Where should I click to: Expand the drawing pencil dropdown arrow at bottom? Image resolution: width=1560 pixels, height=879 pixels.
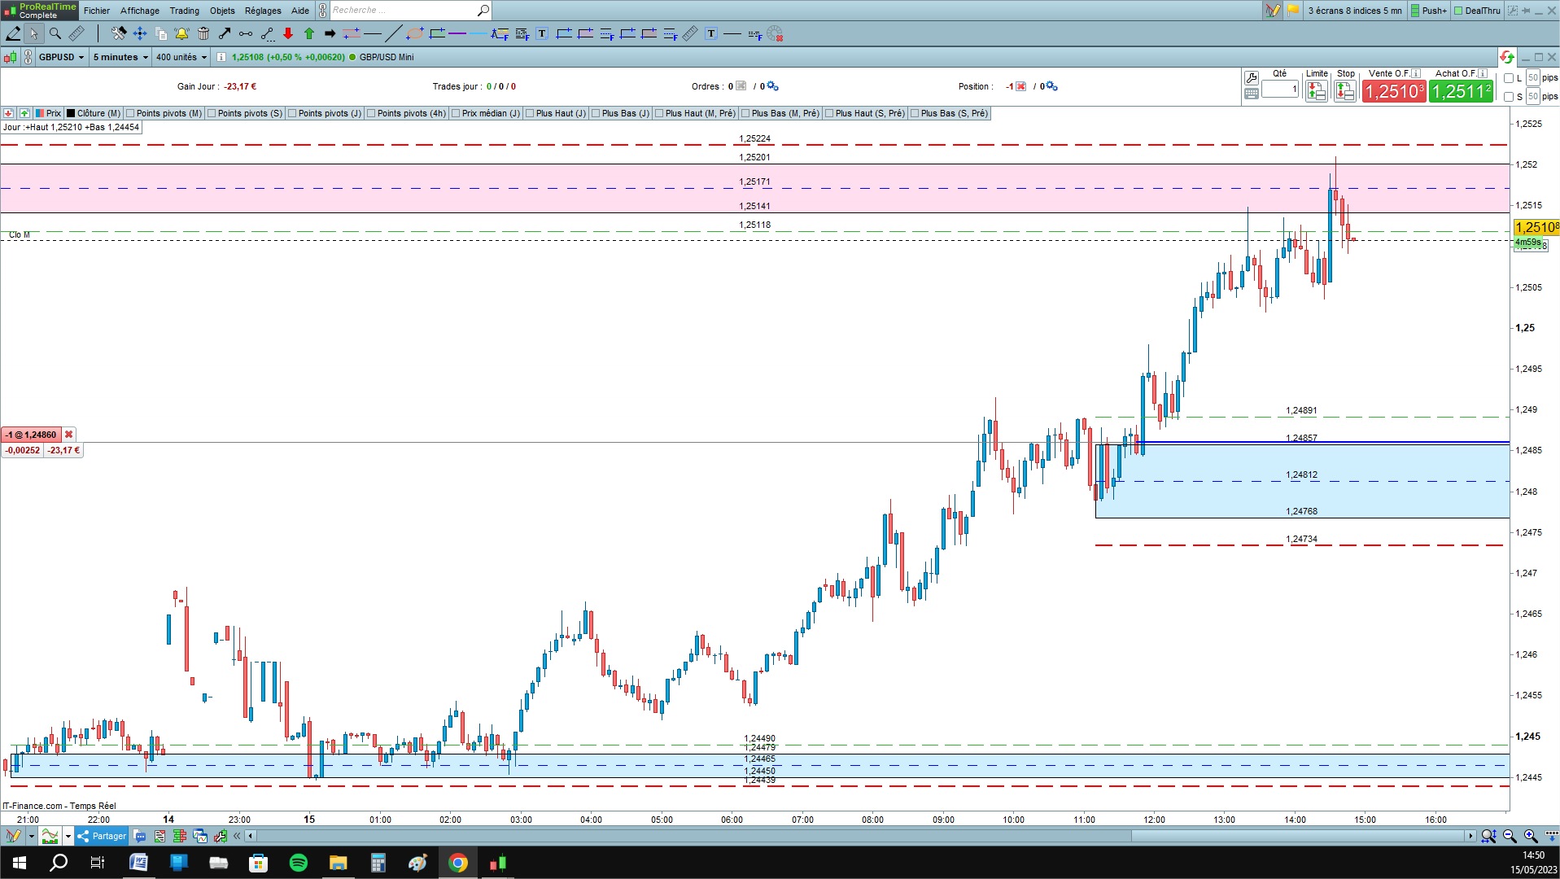[x=31, y=836]
